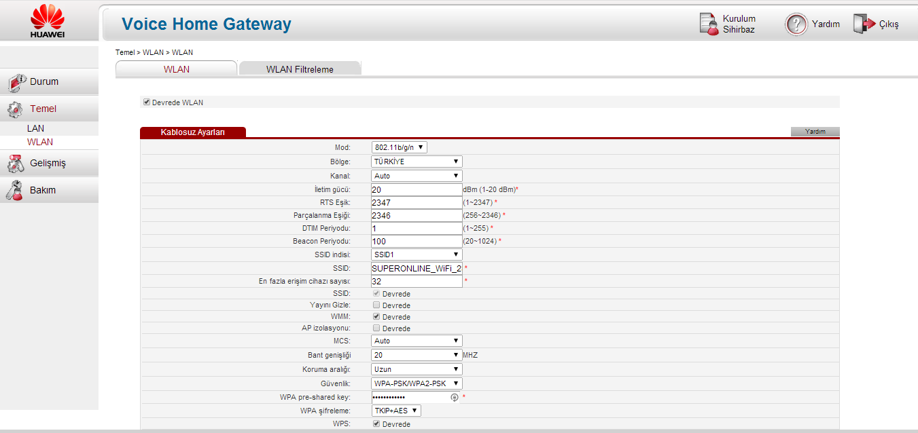The width and height of the screenshot is (918, 433).
Task: Open the Durum status section icon
Action: [x=16, y=82]
